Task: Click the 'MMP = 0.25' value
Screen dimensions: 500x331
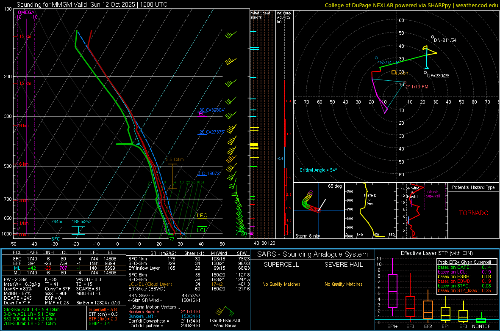Action: (x=57, y=303)
